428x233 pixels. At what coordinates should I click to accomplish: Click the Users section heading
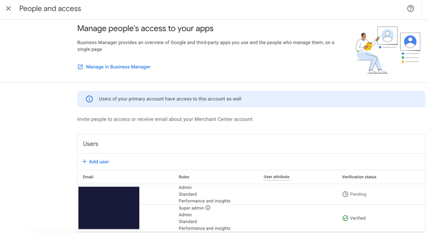[x=91, y=144]
